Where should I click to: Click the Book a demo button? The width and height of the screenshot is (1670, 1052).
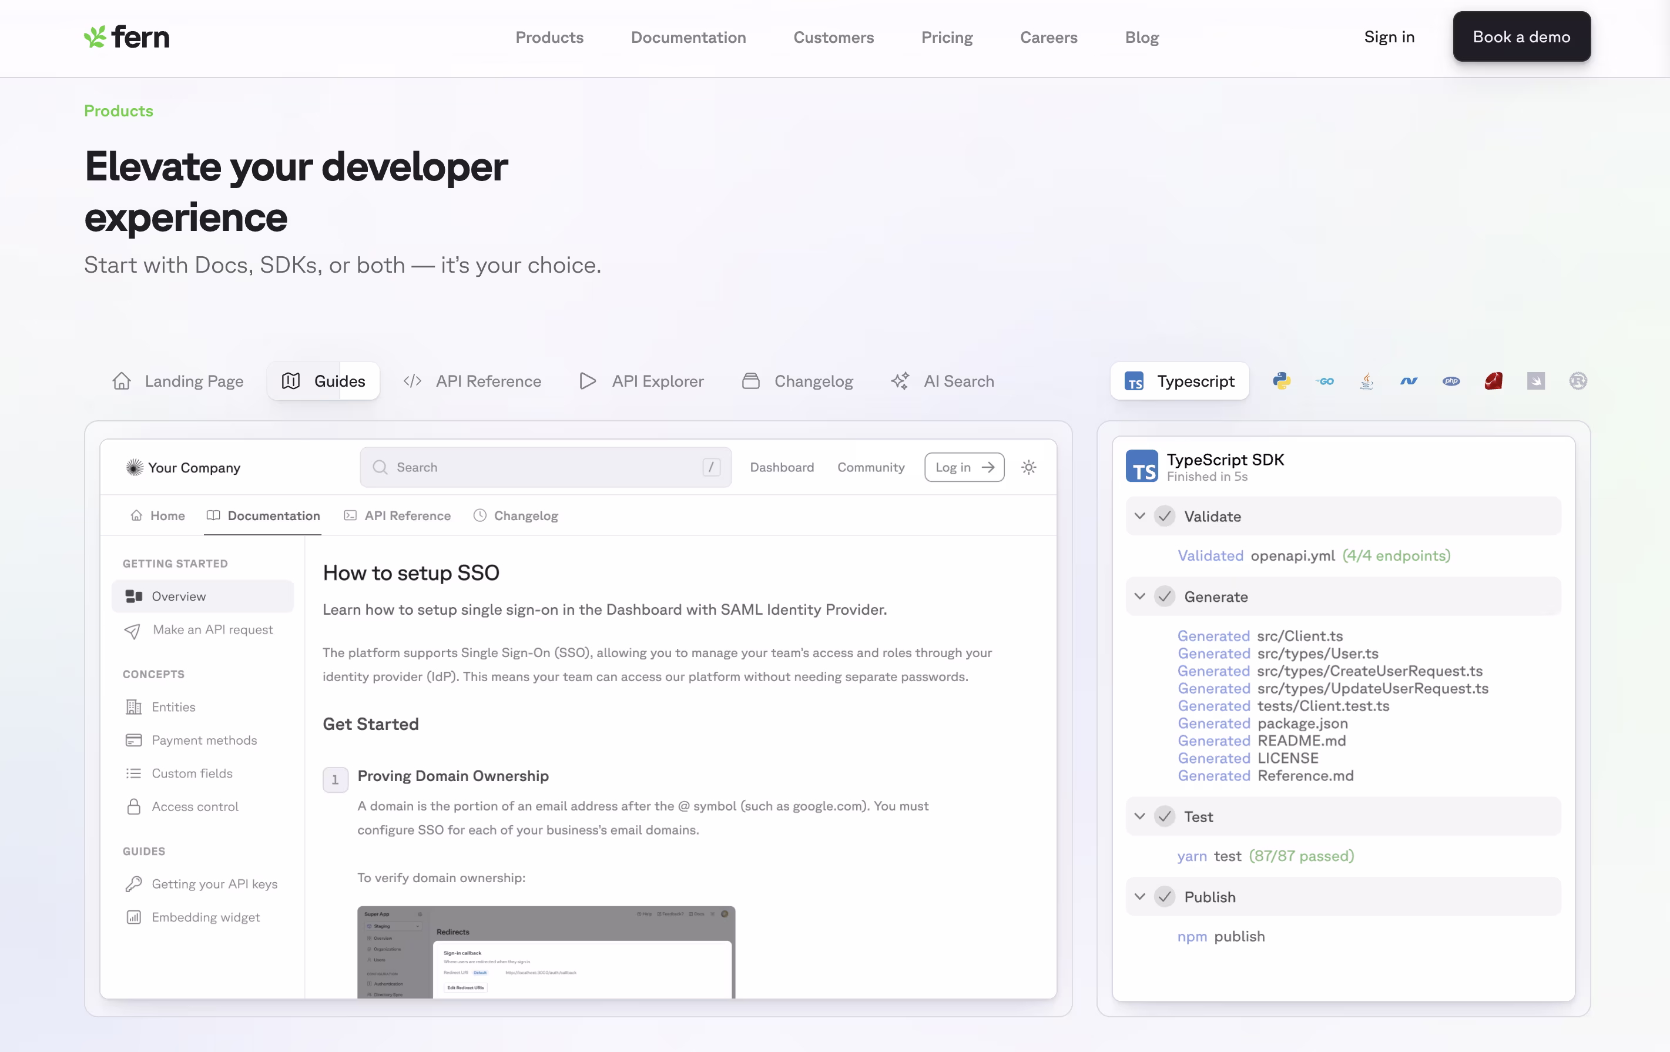click(1521, 37)
